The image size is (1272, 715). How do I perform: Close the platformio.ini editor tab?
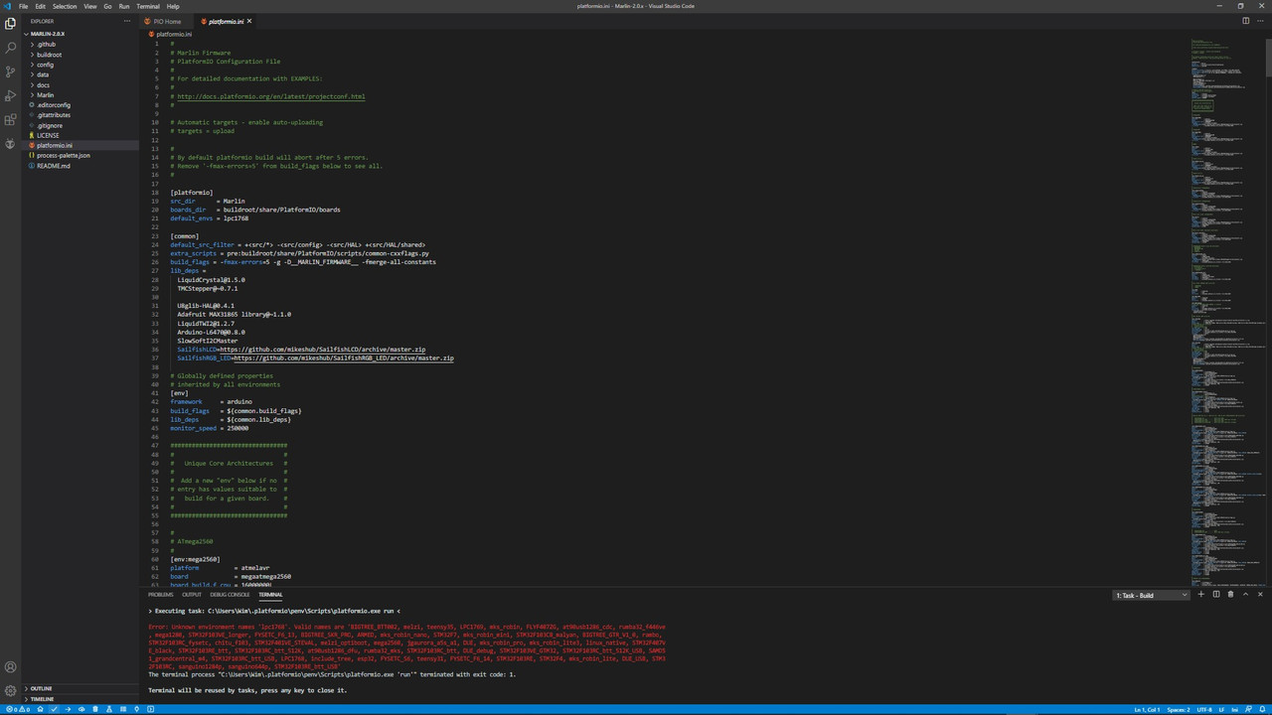(249, 21)
